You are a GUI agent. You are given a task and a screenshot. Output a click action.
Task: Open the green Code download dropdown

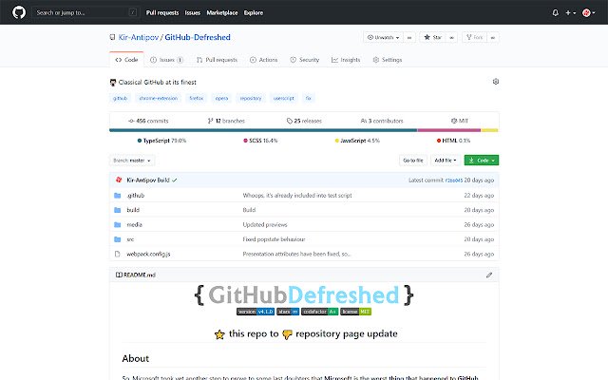click(482, 161)
